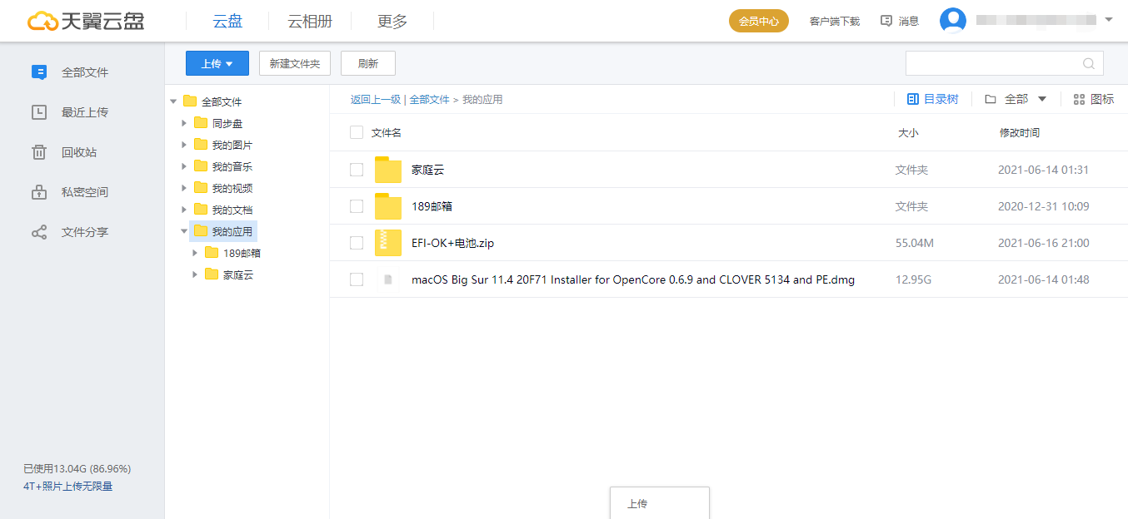The image size is (1128, 519).
Task: Click 刷新 refresh button
Action: 368,63
